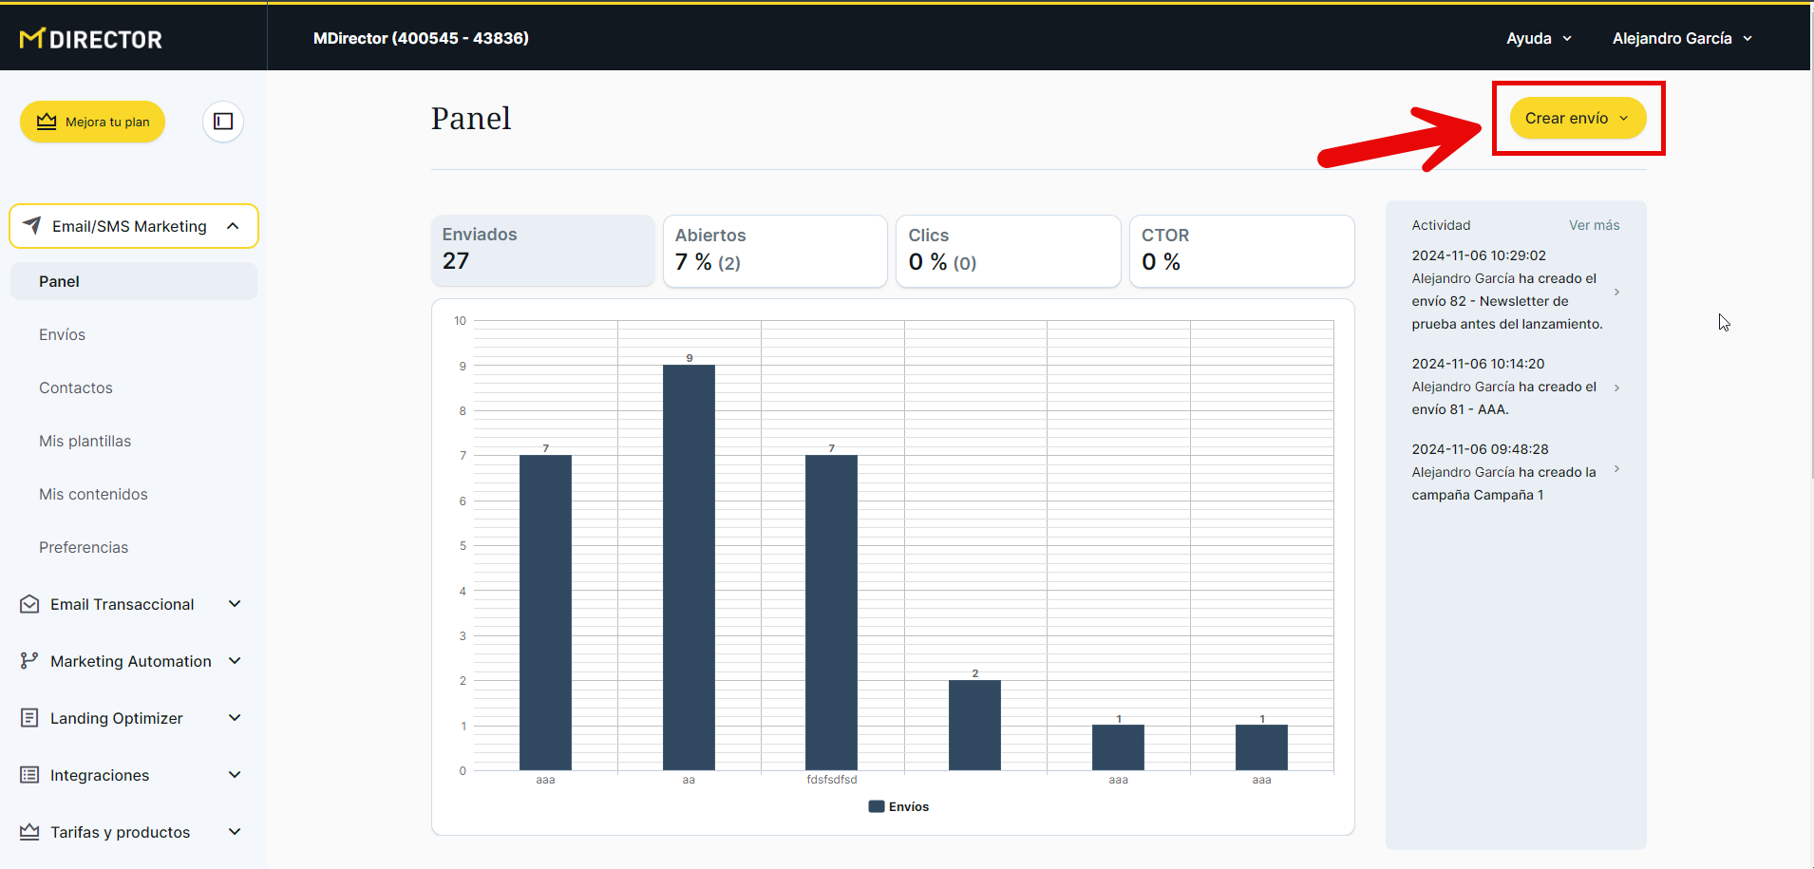
Task: Click the tallest bar labeled aa
Action: pyautogui.click(x=689, y=567)
